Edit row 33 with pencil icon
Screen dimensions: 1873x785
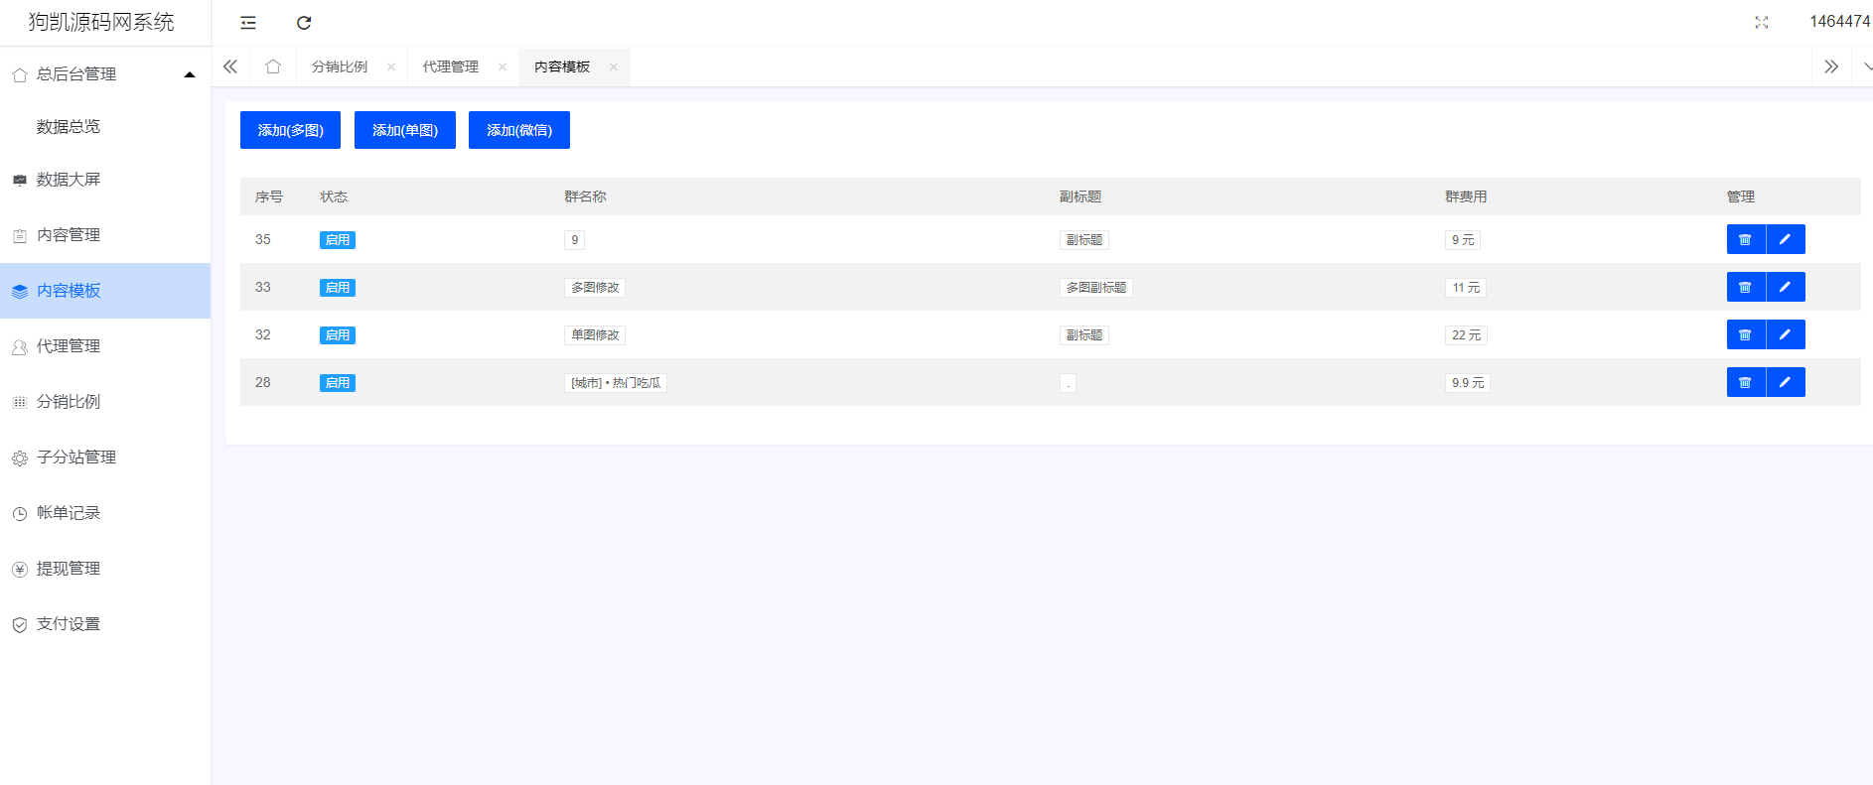pyautogui.click(x=1785, y=287)
